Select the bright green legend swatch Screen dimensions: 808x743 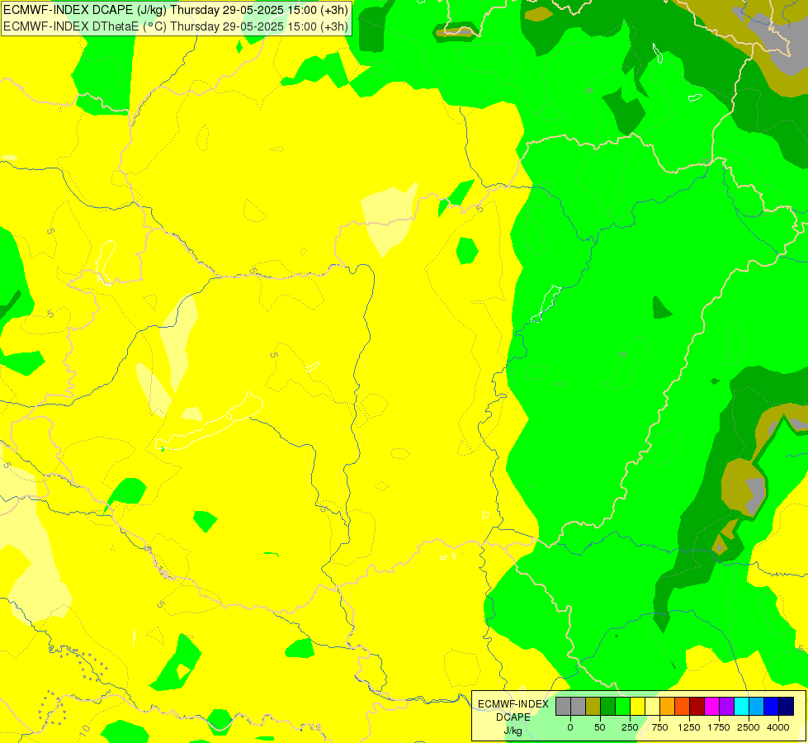coord(622,706)
